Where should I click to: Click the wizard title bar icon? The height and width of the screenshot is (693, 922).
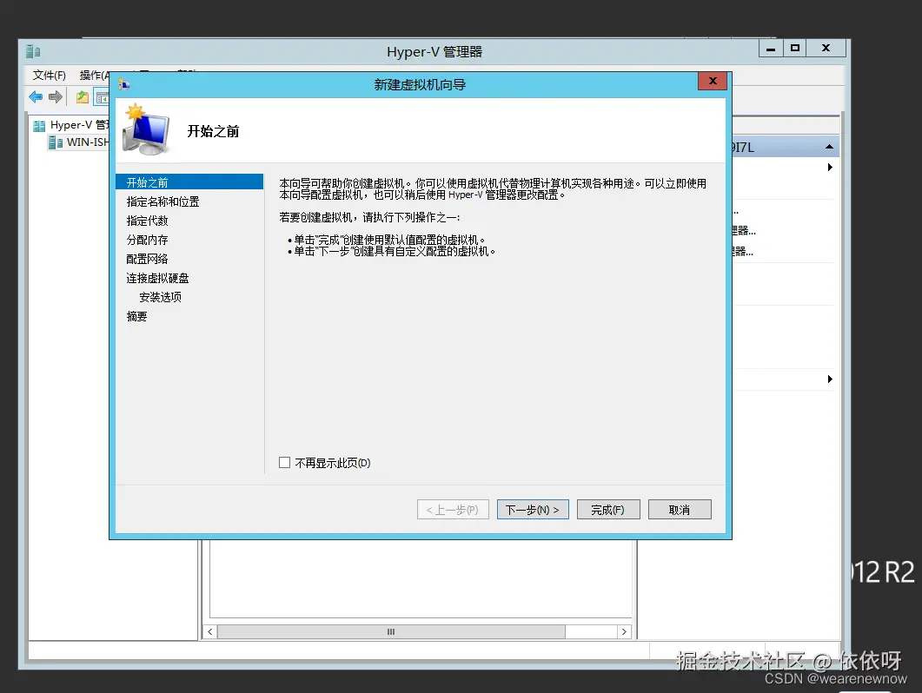(124, 84)
